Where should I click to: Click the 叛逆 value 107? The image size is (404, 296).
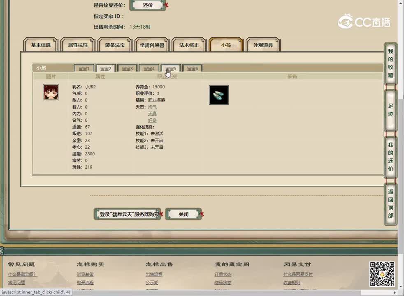click(88, 134)
